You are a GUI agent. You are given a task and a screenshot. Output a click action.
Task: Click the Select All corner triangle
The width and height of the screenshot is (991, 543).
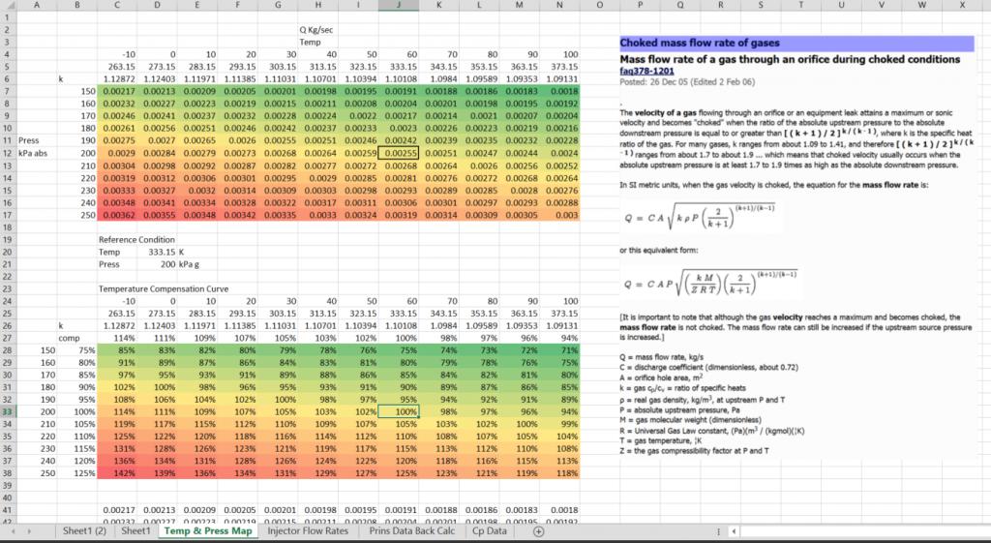(8, 6)
